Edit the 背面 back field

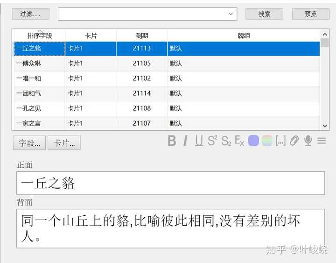coord(171,228)
